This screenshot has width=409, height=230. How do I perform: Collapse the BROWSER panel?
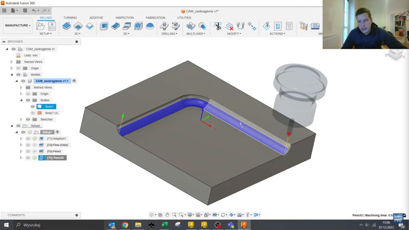coord(4,41)
